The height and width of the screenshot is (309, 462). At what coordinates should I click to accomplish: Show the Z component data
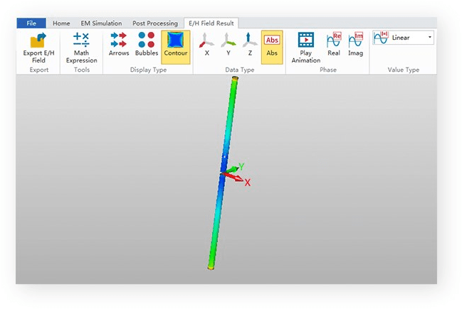pyautogui.click(x=250, y=44)
